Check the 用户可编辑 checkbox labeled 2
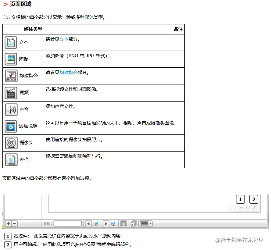 (x=248, y=208)
